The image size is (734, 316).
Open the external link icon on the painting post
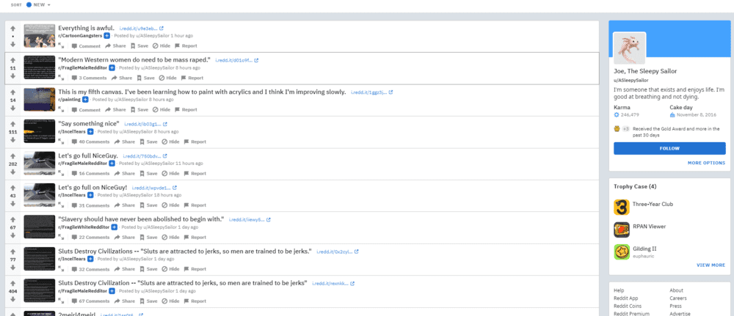391,92
